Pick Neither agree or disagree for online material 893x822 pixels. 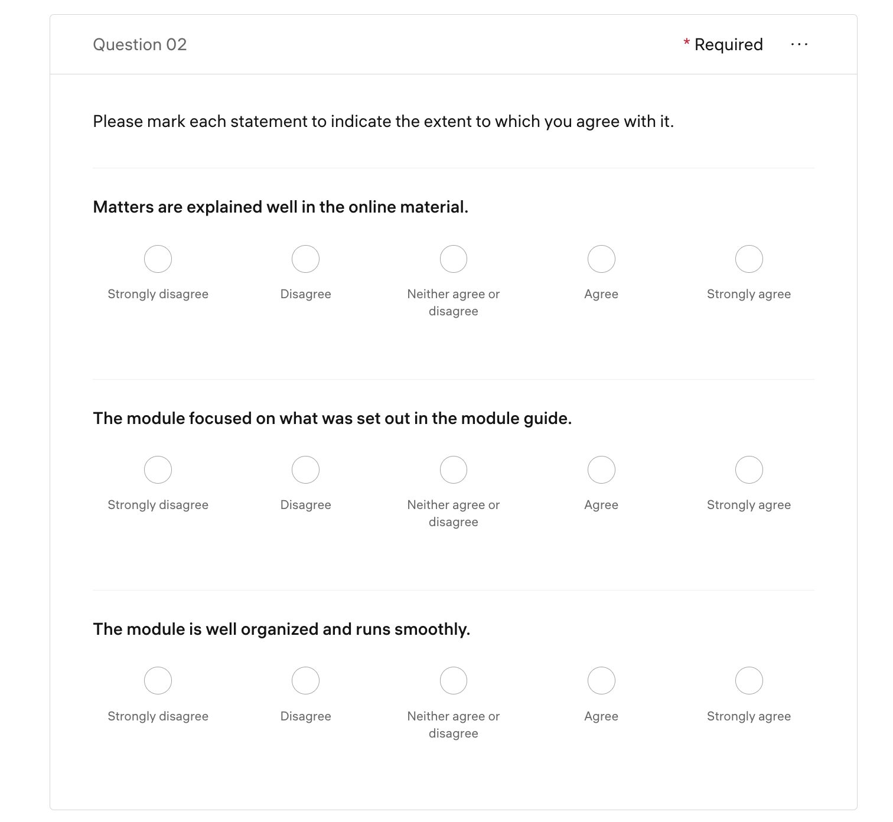454,259
